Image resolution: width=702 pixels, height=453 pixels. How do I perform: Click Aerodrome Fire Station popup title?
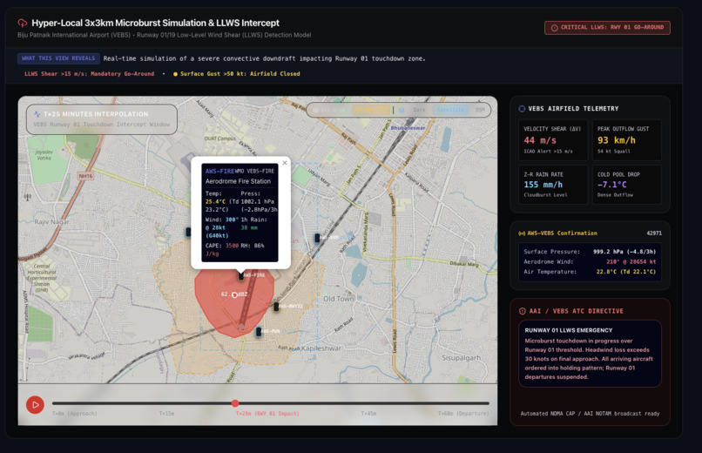(x=238, y=181)
